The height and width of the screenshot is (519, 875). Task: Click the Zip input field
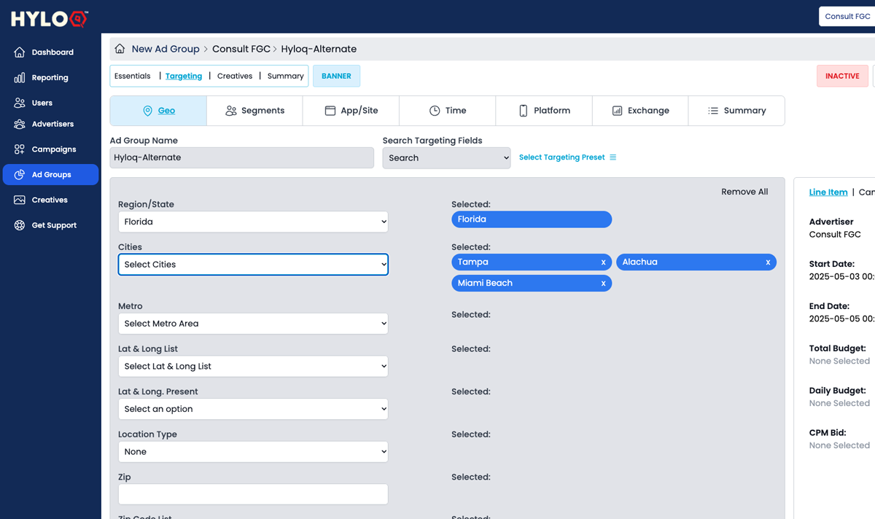(253, 494)
